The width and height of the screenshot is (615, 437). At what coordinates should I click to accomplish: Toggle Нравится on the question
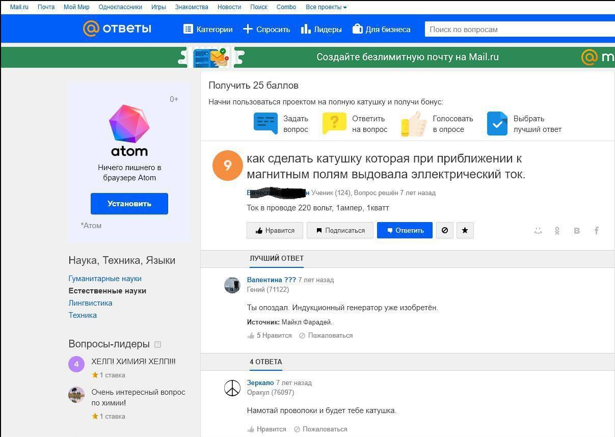tap(275, 230)
